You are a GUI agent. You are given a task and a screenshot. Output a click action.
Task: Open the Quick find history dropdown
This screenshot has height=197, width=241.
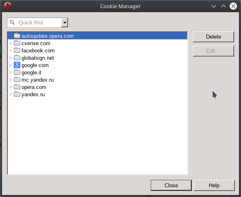[65, 23]
